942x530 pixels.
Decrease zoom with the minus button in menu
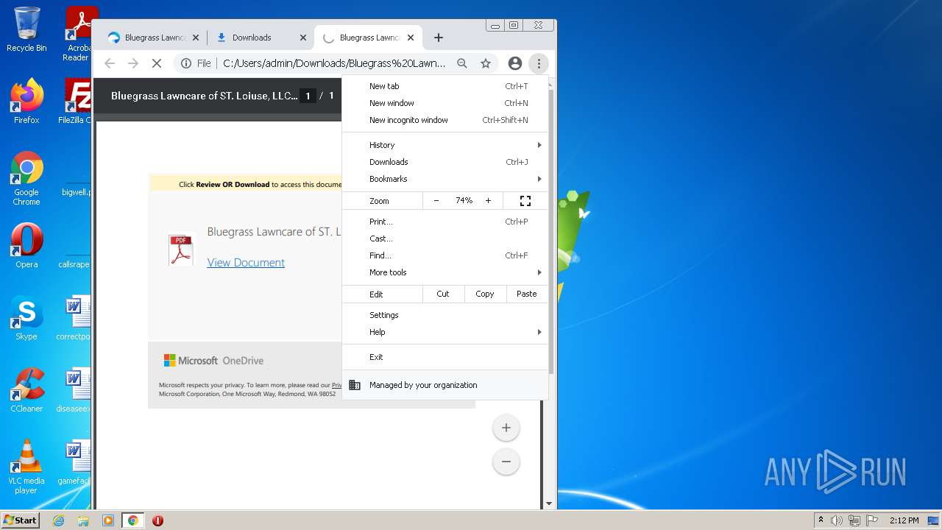tap(436, 200)
